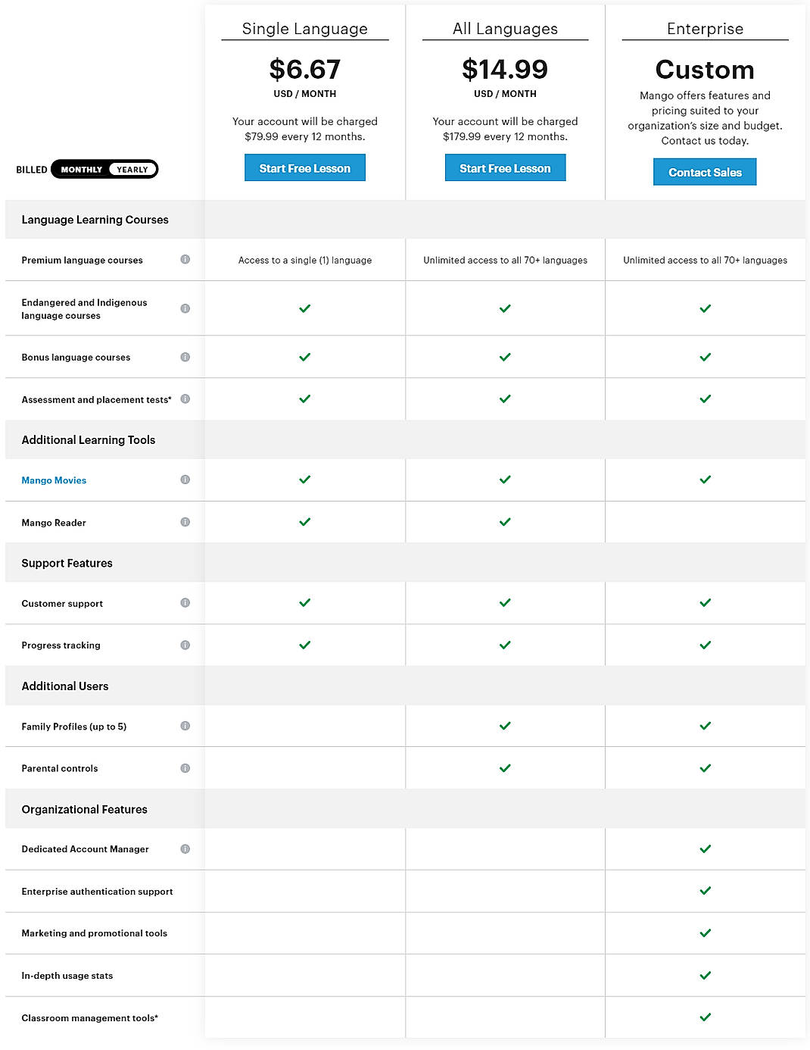Select the Enterprise column heading
This screenshot has height=1050, width=810.
(705, 29)
